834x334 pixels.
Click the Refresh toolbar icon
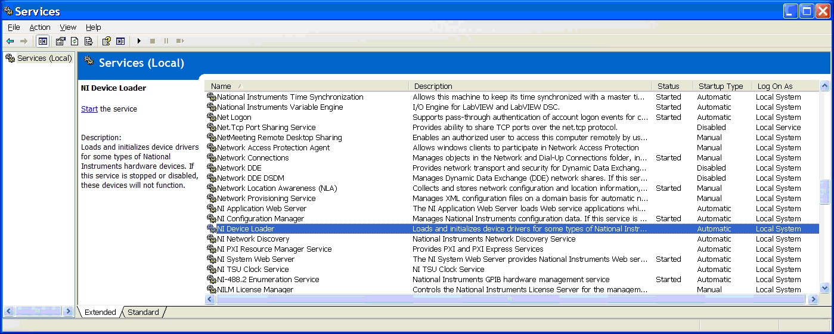75,41
